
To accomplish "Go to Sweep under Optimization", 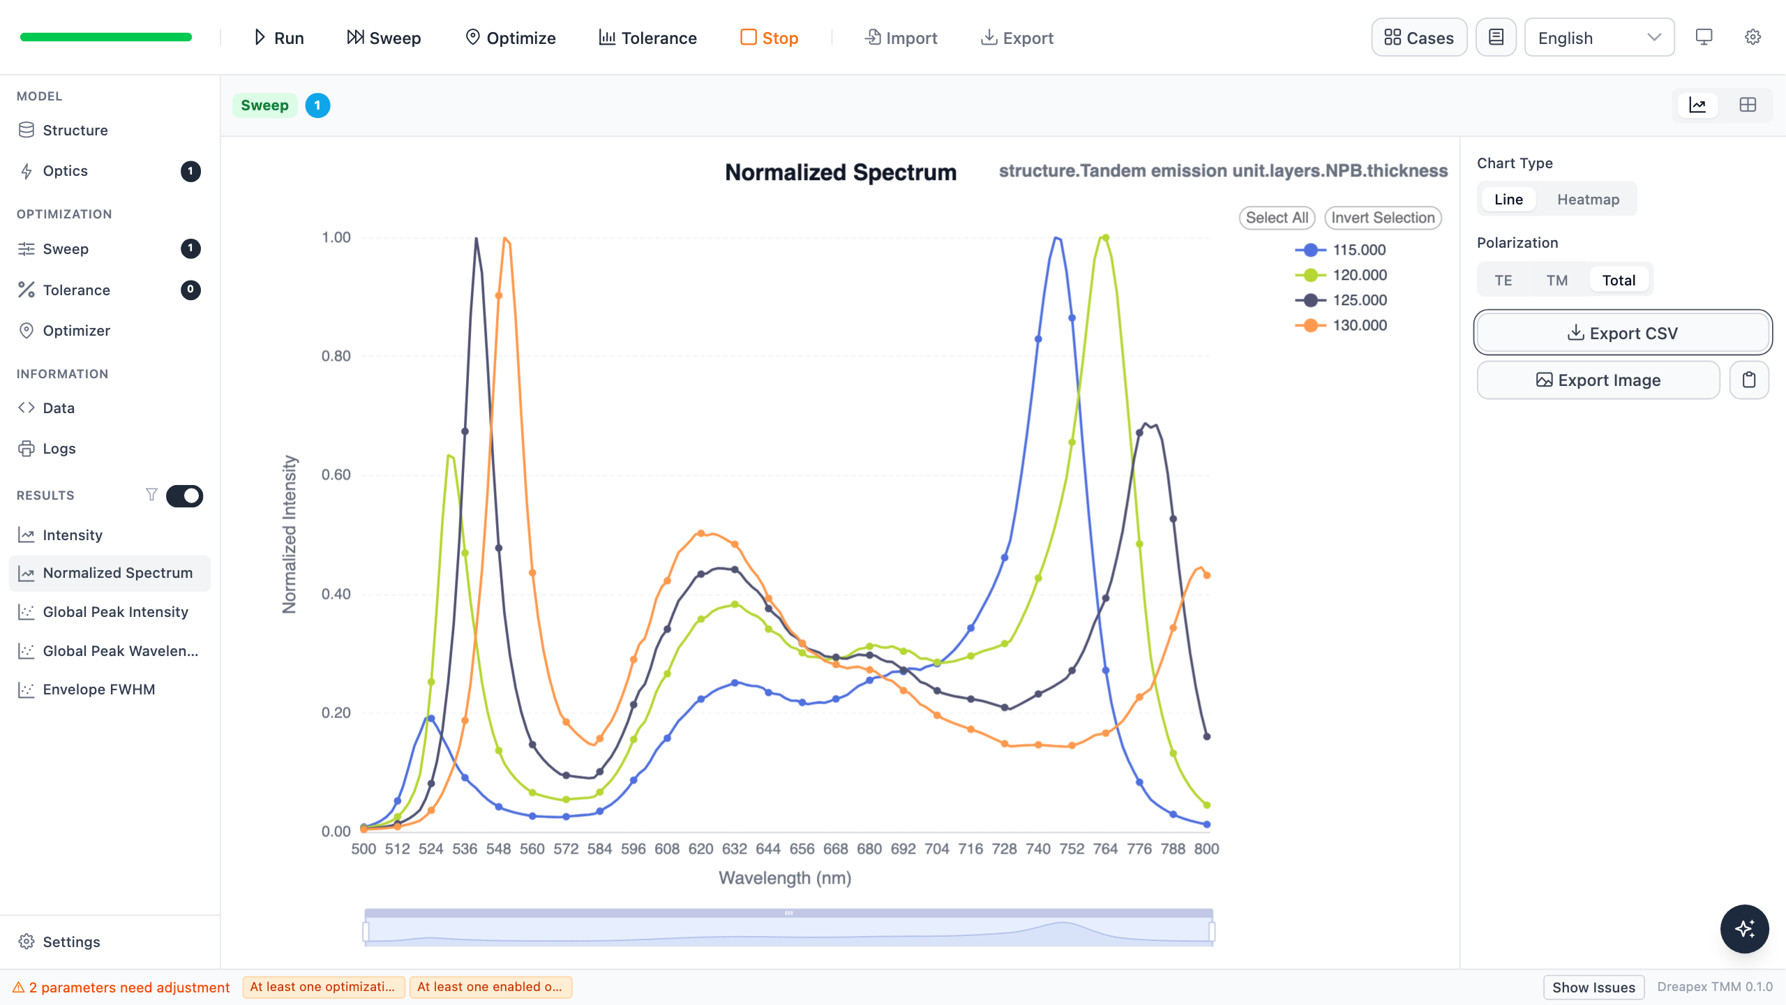I will pyautogui.click(x=110, y=249).
